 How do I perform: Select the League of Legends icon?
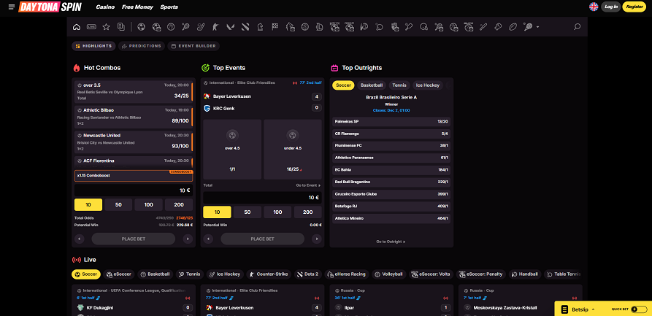320,27
